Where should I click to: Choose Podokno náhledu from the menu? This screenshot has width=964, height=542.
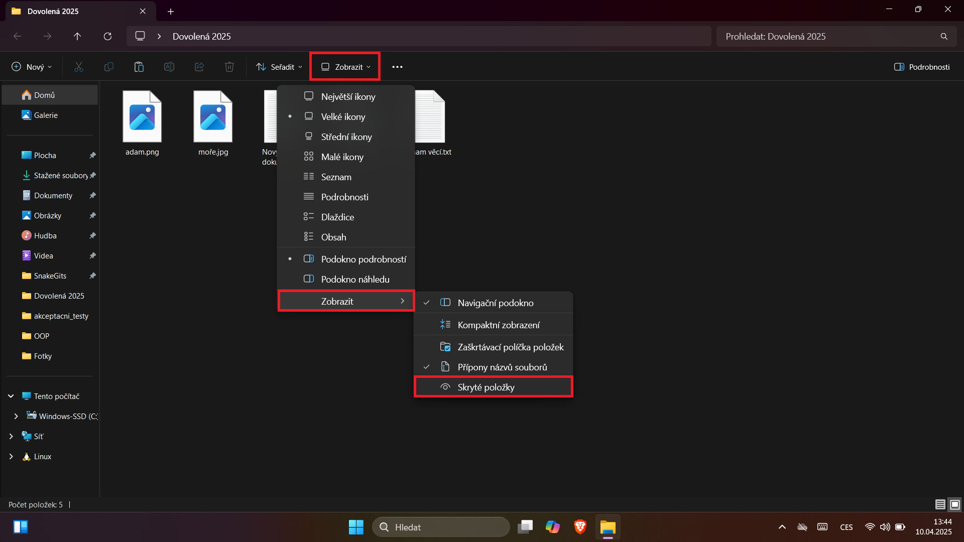355,279
